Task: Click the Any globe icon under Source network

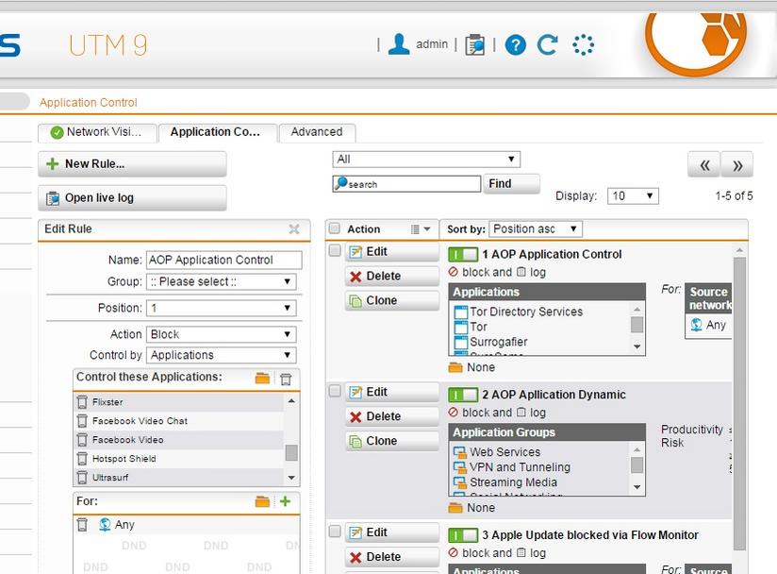Action: tap(696, 325)
